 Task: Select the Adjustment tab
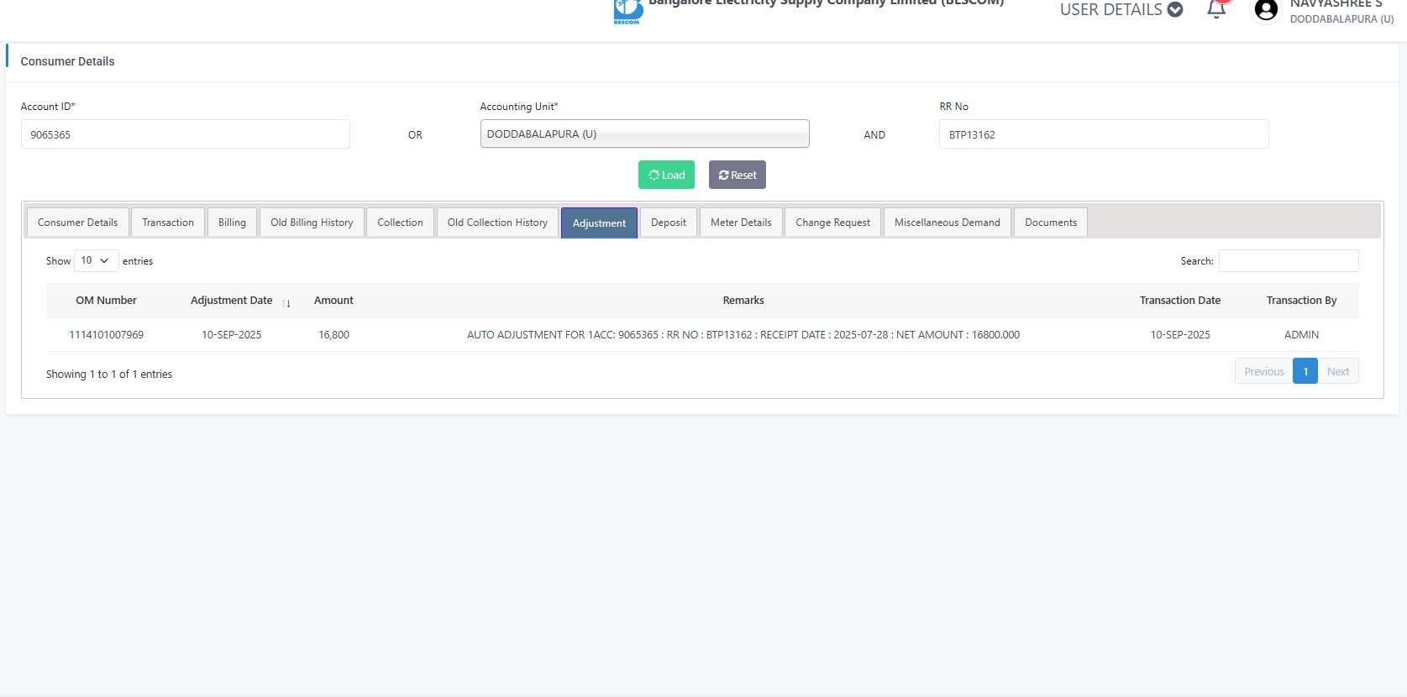coord(599,223)
